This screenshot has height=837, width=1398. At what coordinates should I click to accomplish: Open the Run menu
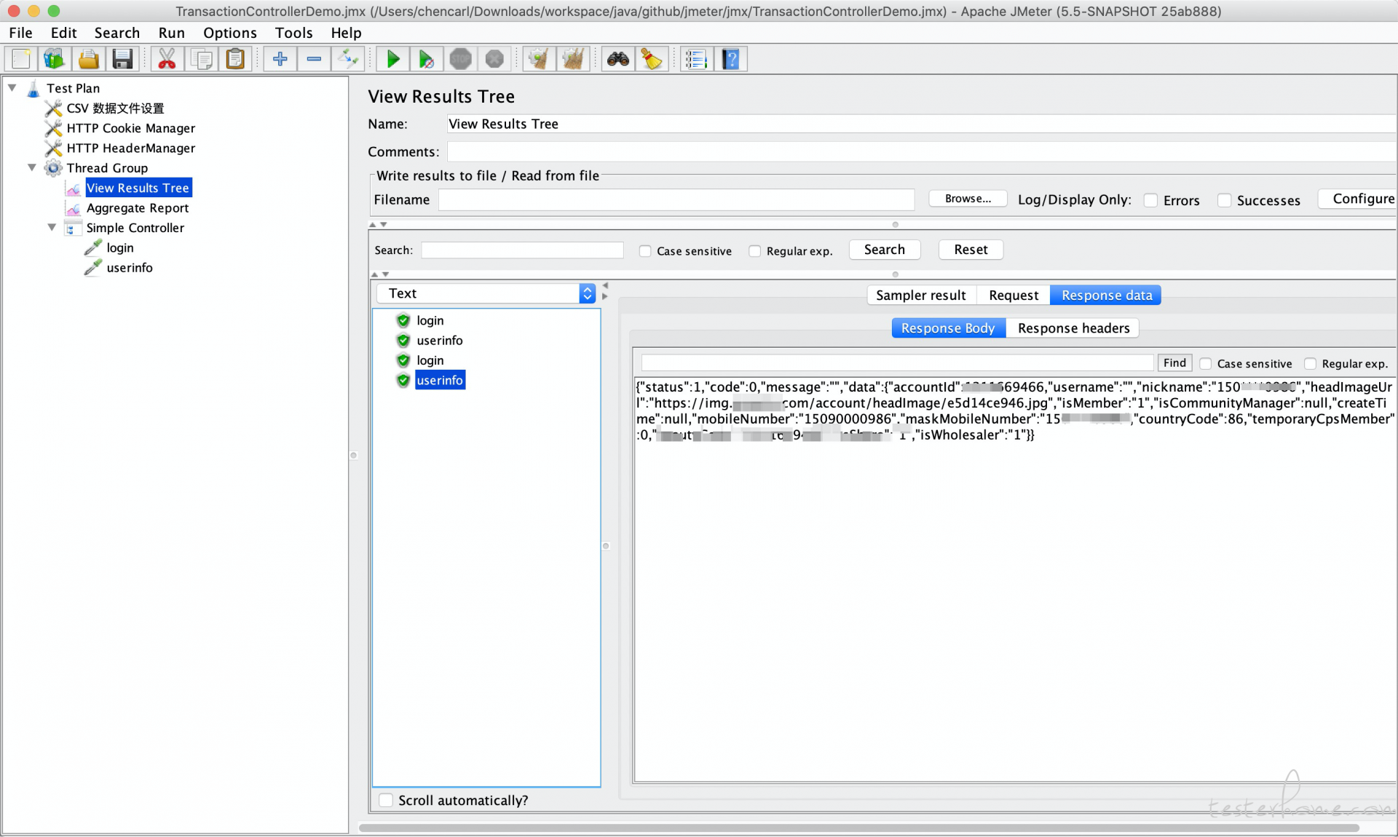pos(171,33)
